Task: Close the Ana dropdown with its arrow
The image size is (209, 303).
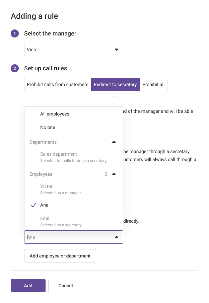Action: tap(117, 237)
